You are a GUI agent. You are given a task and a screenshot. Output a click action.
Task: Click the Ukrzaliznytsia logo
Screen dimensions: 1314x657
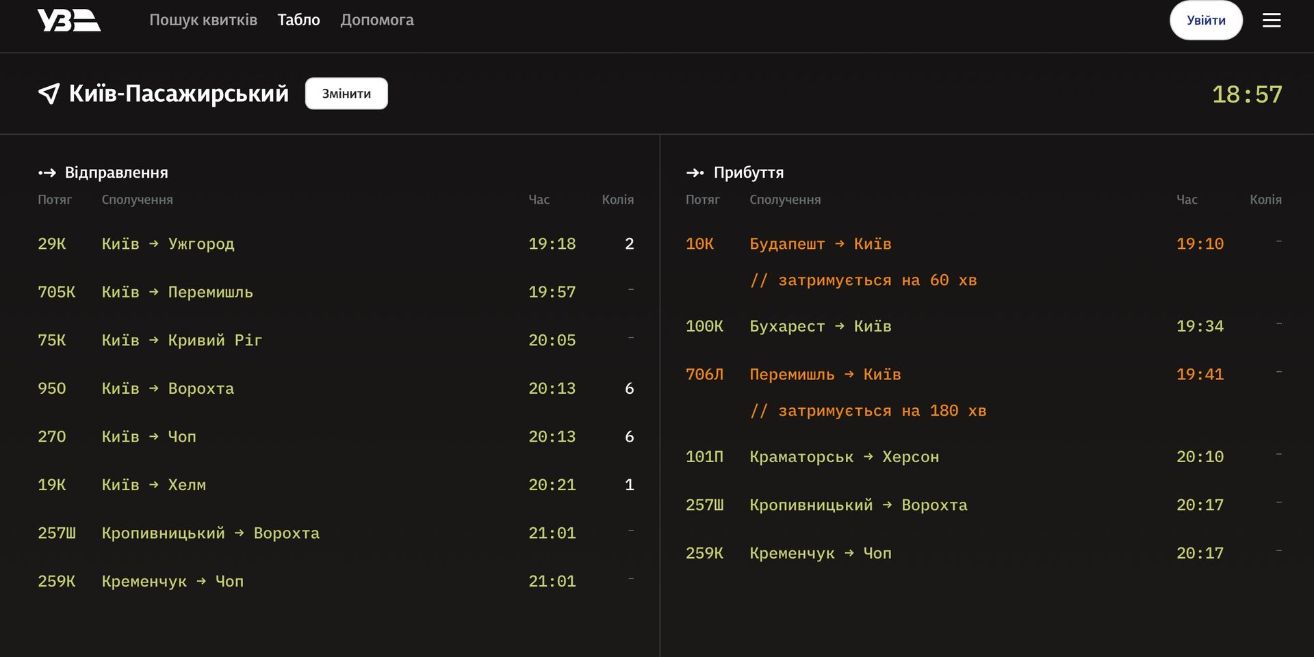click(x=68, y=21)
